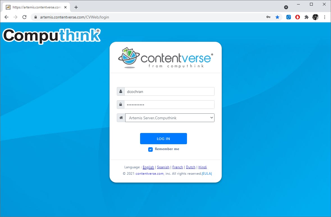Viewport: 331px width, 217px height.
Task: Click the user icon beside username field
Action: tap(121, 91)
